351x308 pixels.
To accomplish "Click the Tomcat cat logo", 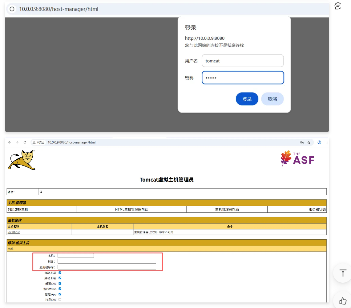I will pyautogui.click(x=22, y=160).
